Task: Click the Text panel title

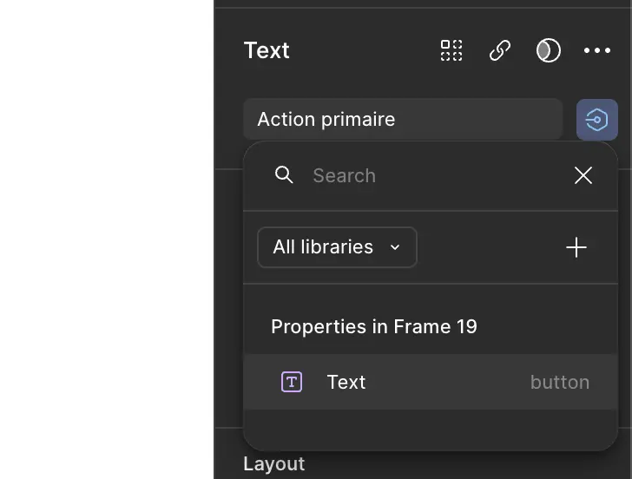Action: [x=267, y=50]
